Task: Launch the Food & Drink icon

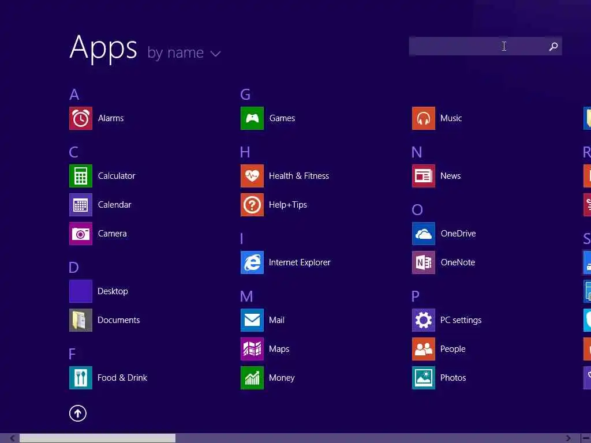Action: click(x=81, y=378)
